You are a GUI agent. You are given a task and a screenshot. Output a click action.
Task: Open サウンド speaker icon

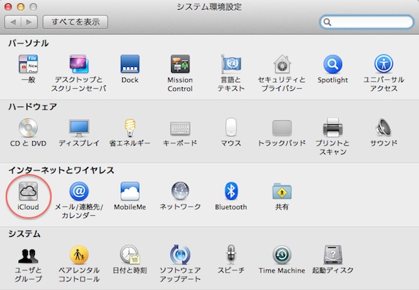tap(383, 128)
